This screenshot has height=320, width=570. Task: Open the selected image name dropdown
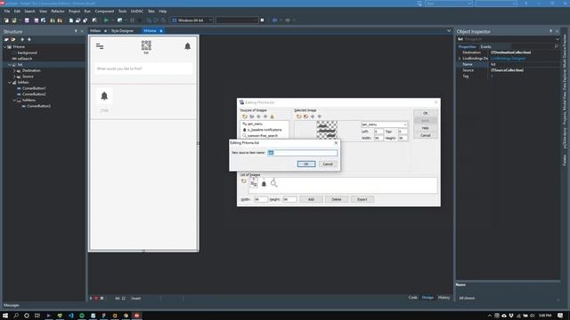pos(405,124)
